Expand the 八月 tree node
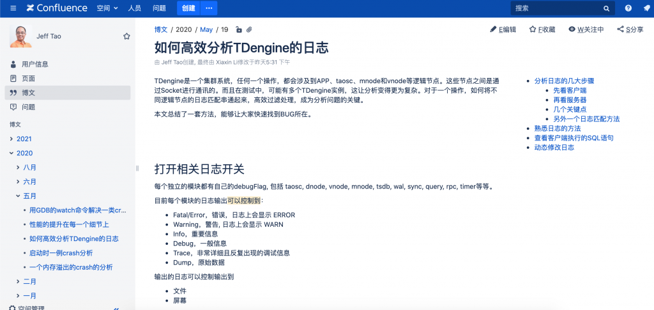654x310 pixels. pos(19,167)
